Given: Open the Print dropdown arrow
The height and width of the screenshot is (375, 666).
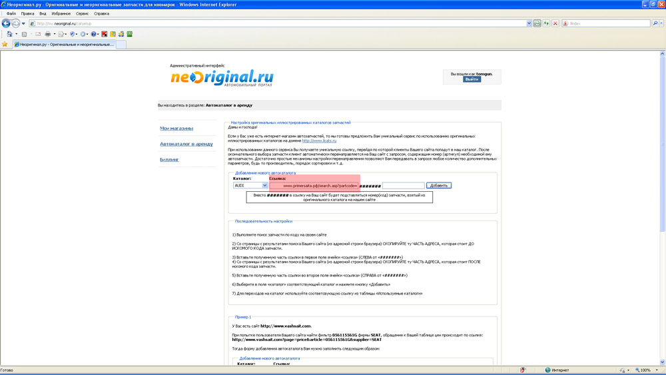Looking at the screenshot, I should point(55,34).
